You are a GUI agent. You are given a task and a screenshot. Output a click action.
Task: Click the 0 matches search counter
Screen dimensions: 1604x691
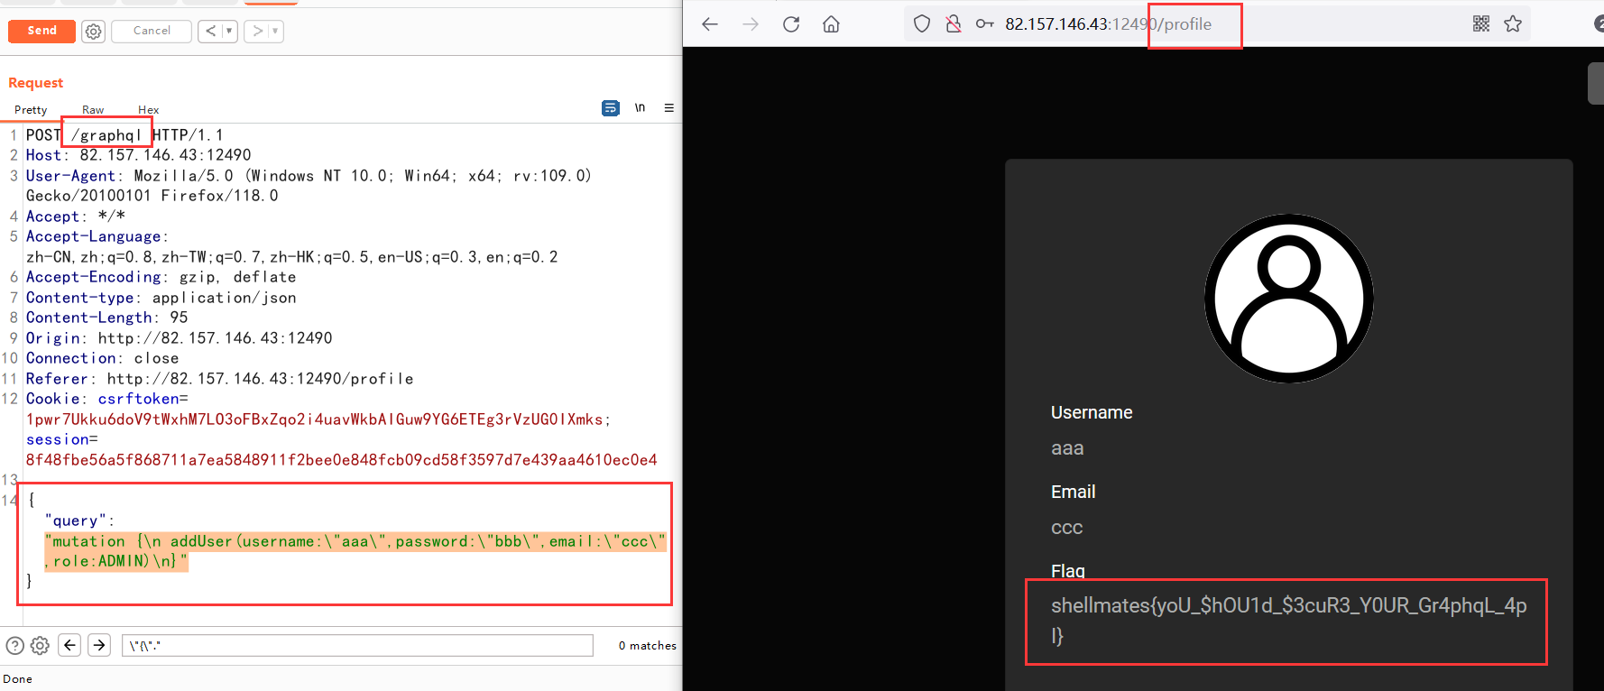point(647,646)
